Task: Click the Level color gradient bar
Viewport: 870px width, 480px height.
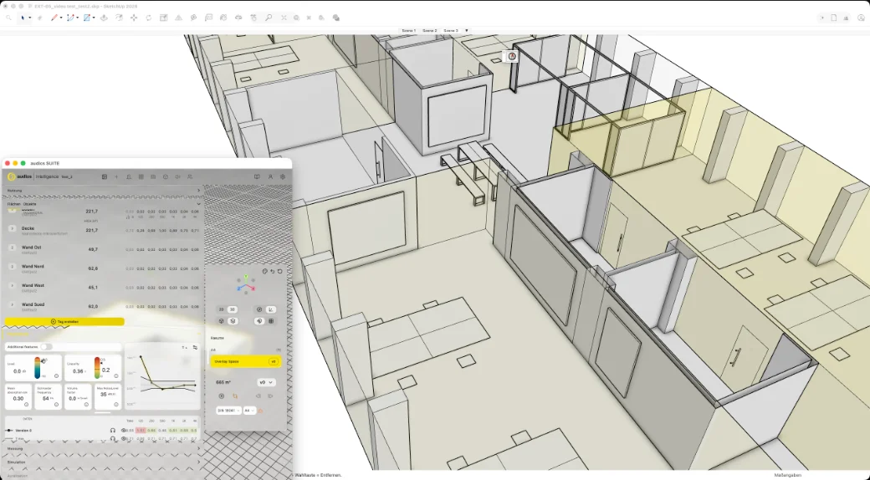Action: pos(38,368)
